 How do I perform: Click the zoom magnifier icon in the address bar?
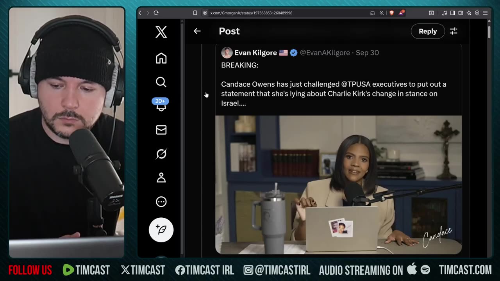pyautogui.click(x=382, y=13)
